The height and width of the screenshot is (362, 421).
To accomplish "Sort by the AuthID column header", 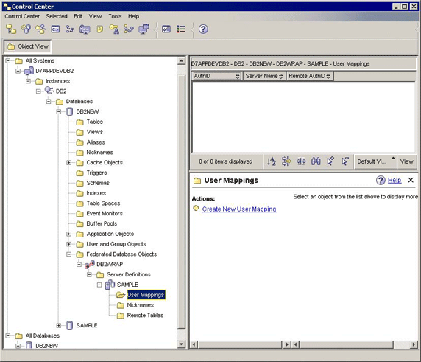I will (x=217, y=76).
